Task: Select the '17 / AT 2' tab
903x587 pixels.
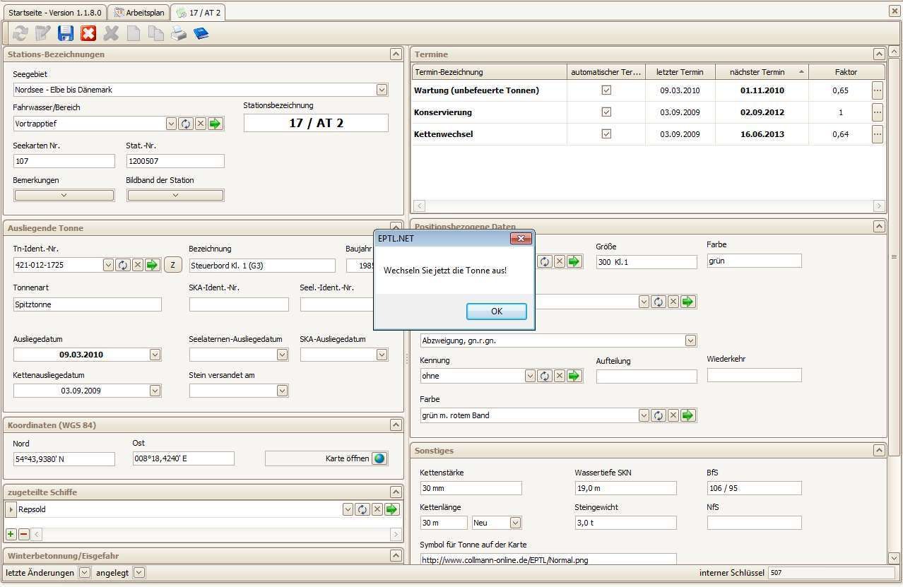Action: click(x=199, y=13)
